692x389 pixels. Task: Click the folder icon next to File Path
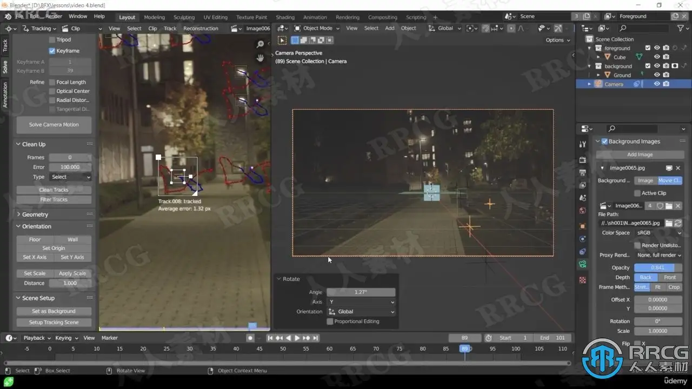(x=669, y=223)
